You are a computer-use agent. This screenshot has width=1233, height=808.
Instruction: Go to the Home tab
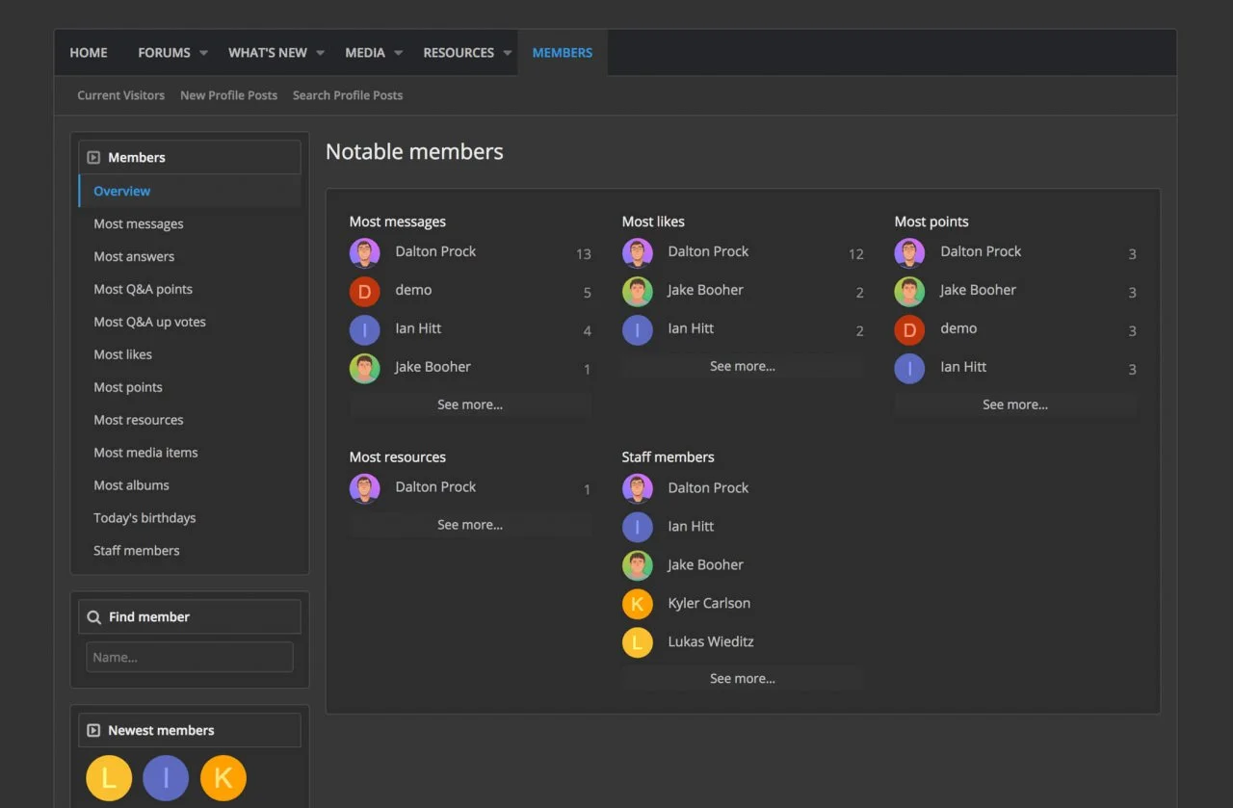(x=89, y=53)
